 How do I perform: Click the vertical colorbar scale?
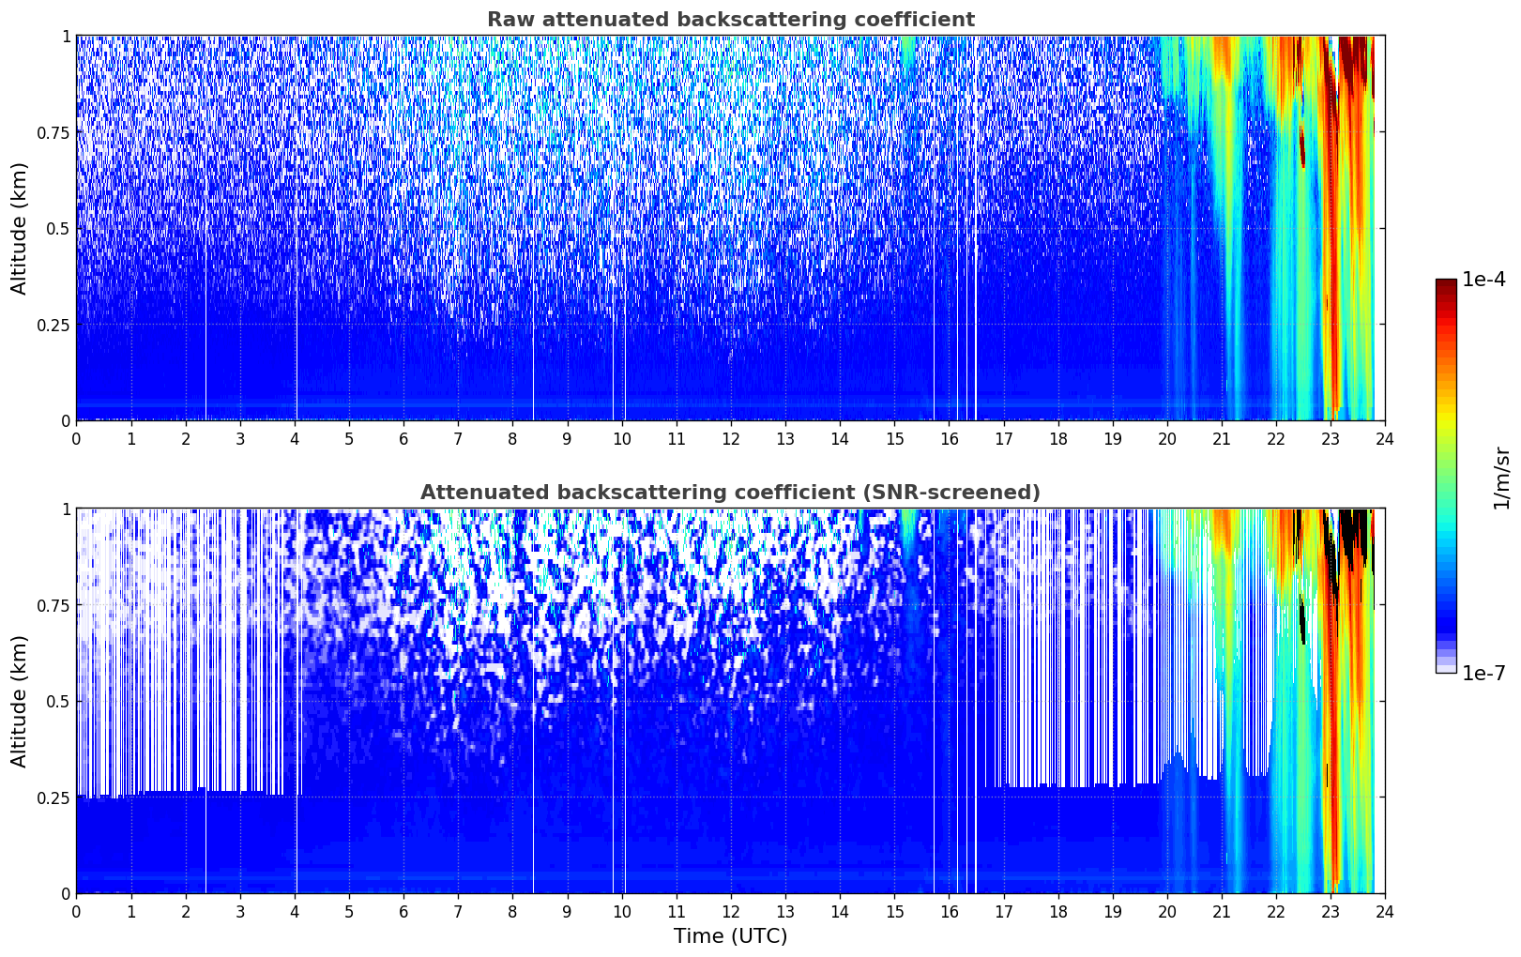coord(1446,476)
